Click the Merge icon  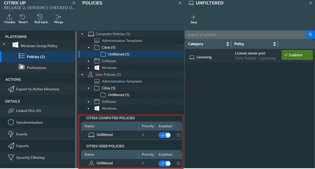tap(58, 17)
